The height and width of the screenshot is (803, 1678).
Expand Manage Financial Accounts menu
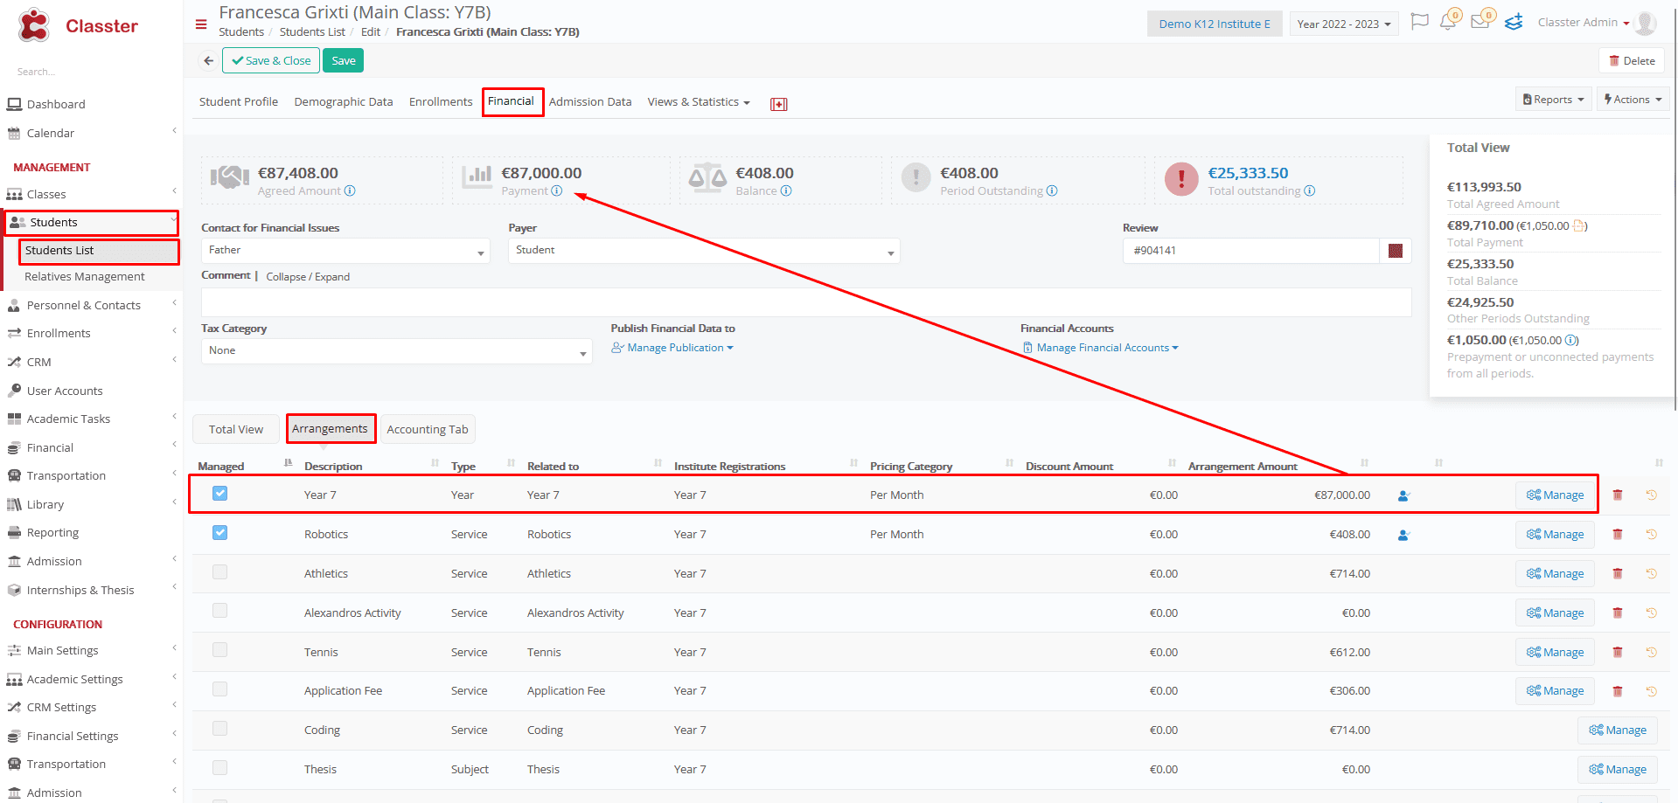point(1101,348)
